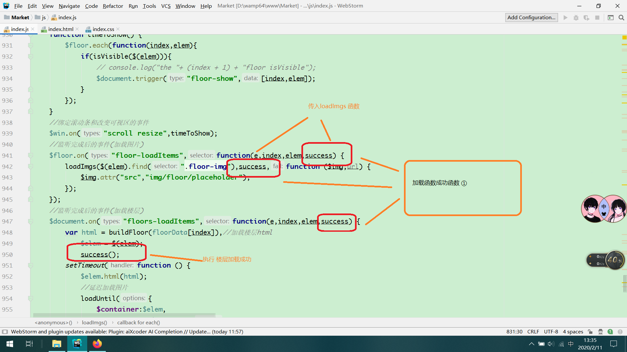Toggle read-only lock icon in status bar

pos(590,331)
